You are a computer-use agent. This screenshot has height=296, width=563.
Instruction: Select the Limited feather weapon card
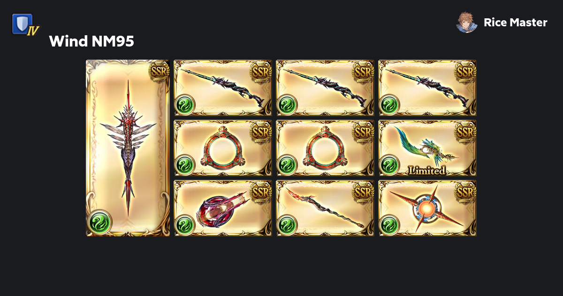[x=427, y=148]
